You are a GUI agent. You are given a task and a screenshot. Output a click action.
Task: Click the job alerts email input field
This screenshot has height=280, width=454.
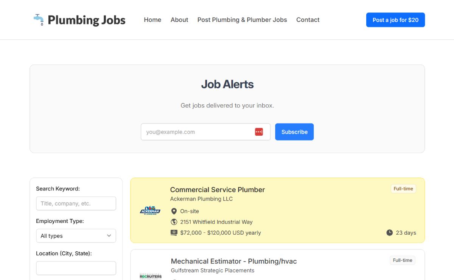click(205, 132)
